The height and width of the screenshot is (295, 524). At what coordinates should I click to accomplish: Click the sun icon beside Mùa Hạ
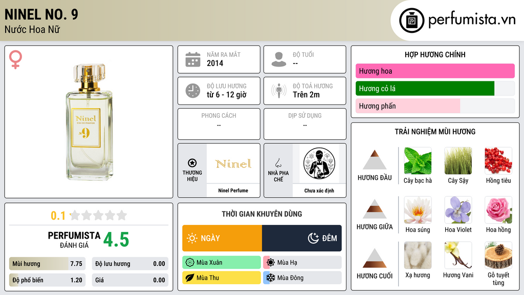pyautogui.click(x=271, y=263)
